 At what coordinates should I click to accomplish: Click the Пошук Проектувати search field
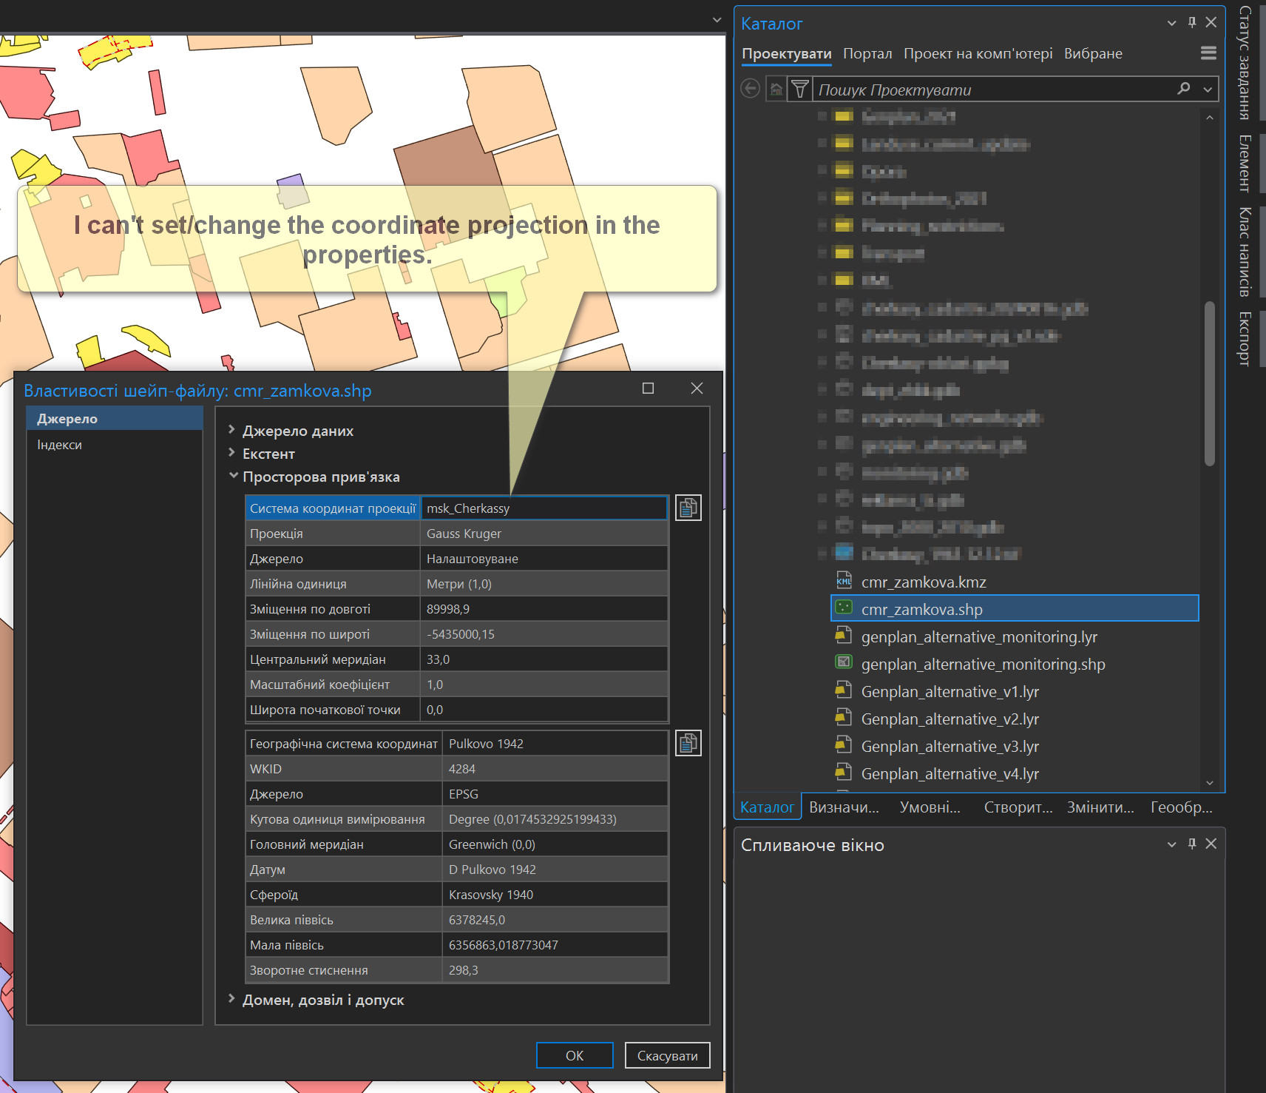coord(994,90)
